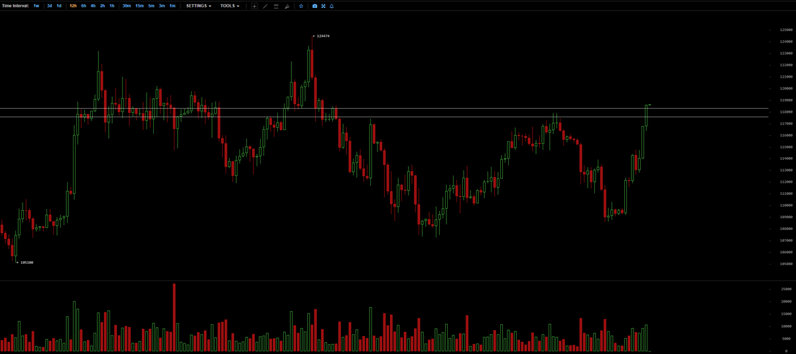Select the 3d time interval
This screenshot has height=354, width=796.
pos(49,5)
